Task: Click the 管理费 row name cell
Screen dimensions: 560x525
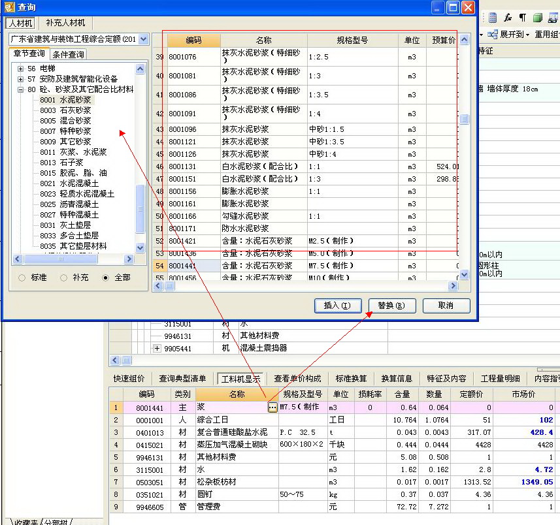Action: point(237,507)
